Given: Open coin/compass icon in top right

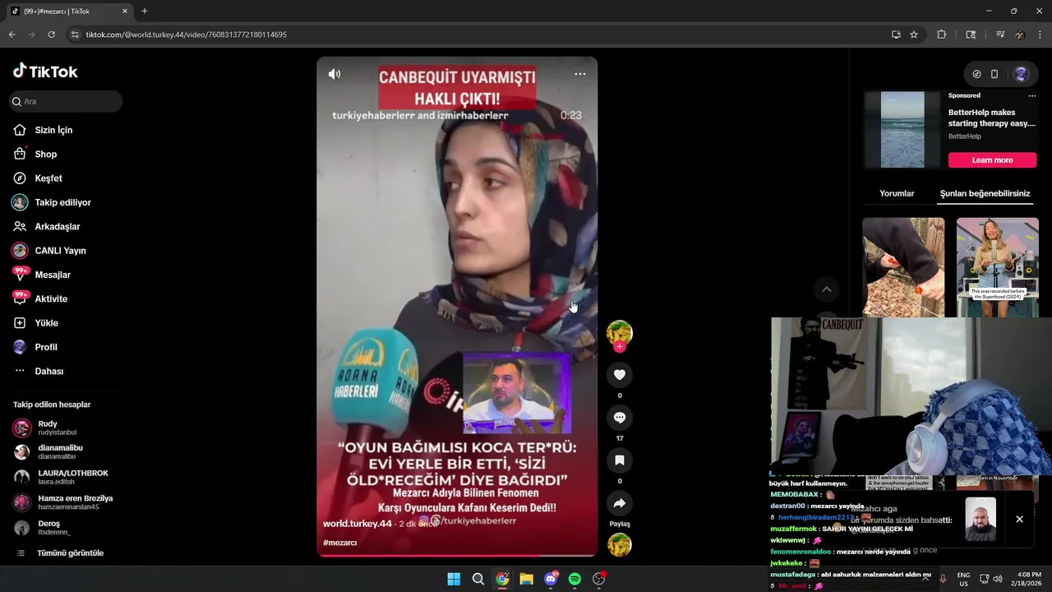Looking at the screenshot, I should tap(976, 74).
